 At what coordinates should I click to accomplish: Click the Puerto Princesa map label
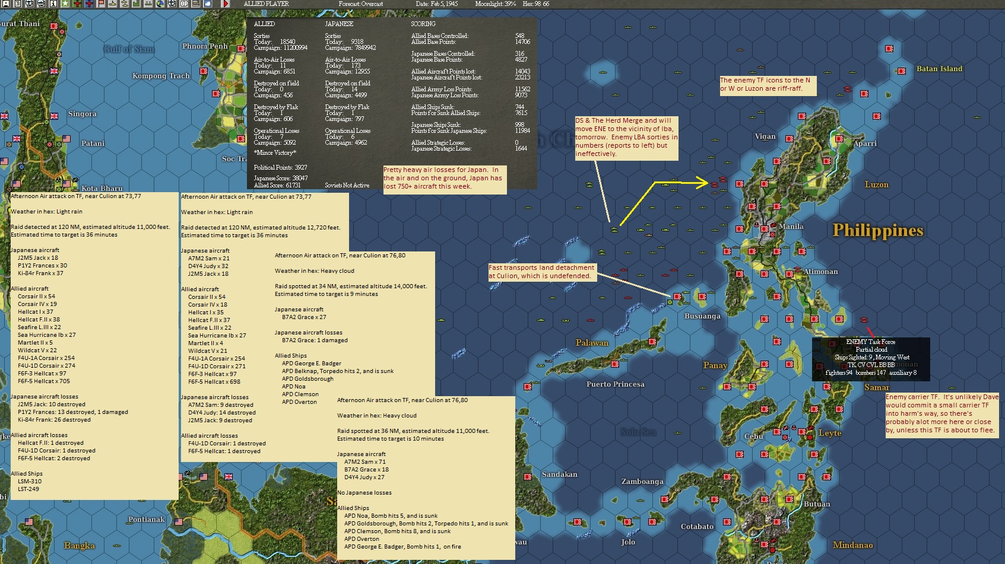pos(616,384)
